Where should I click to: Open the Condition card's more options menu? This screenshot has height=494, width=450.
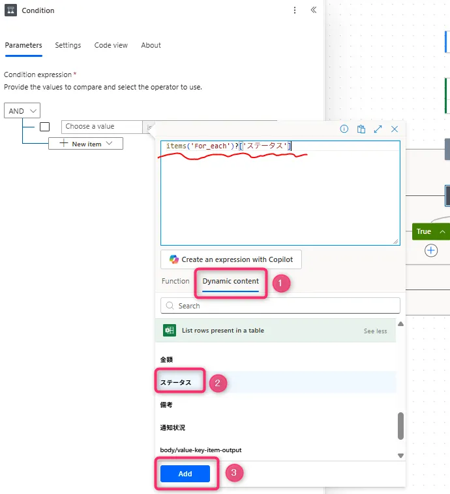click(x=295, y=10)
